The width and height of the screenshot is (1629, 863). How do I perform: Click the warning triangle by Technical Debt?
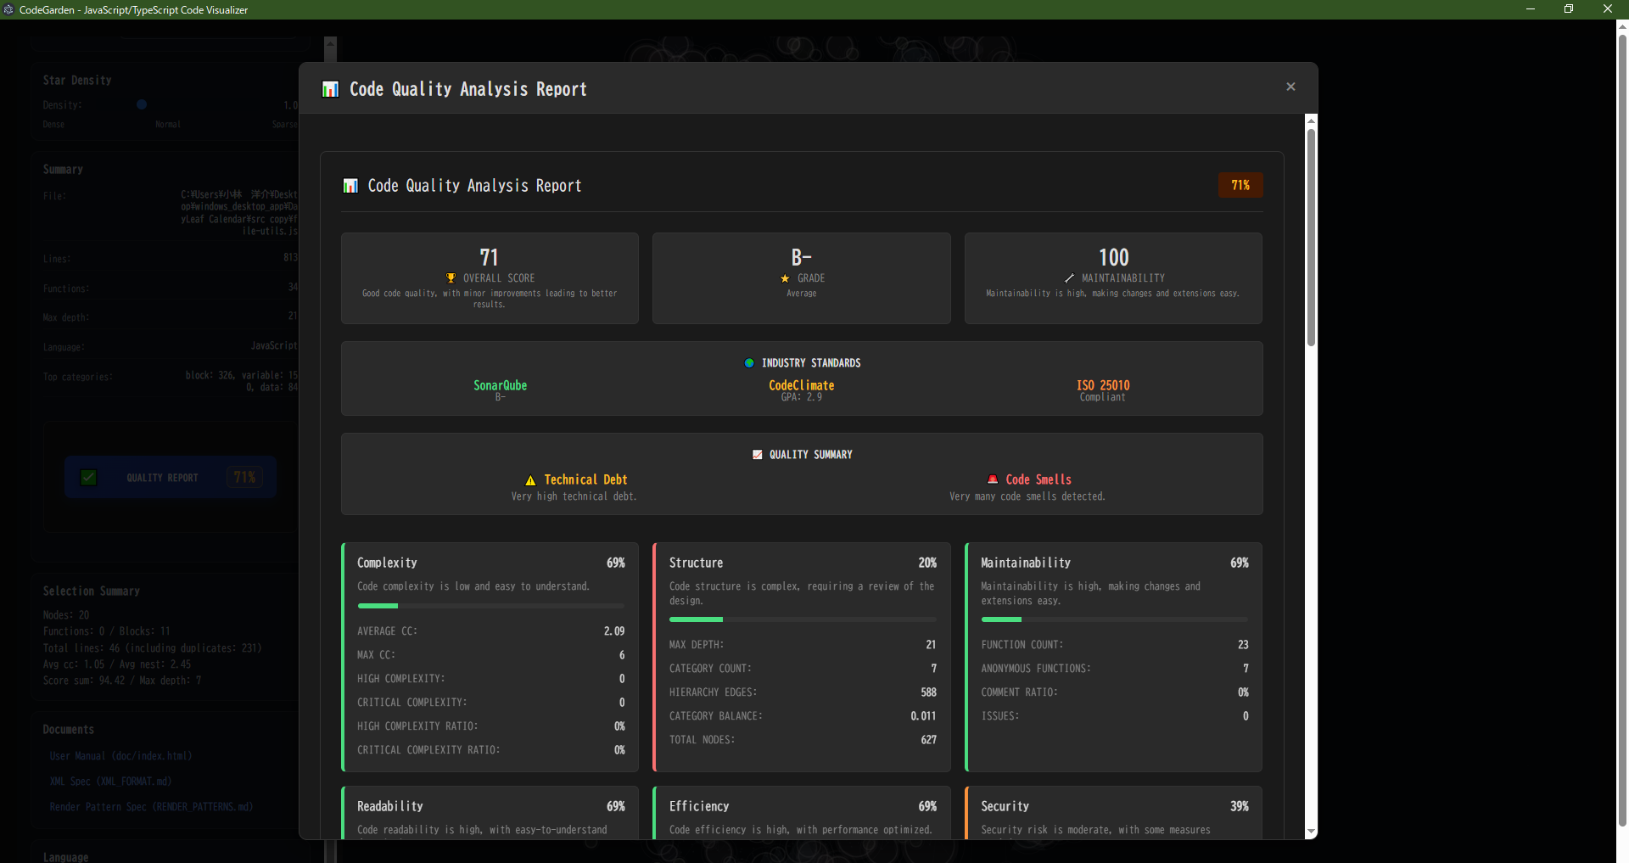530,480
